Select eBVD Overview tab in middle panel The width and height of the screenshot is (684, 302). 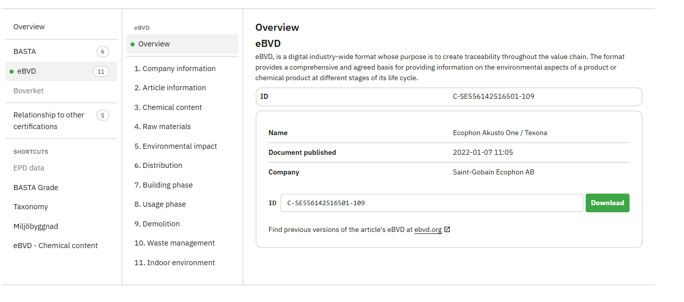(154, 44)
